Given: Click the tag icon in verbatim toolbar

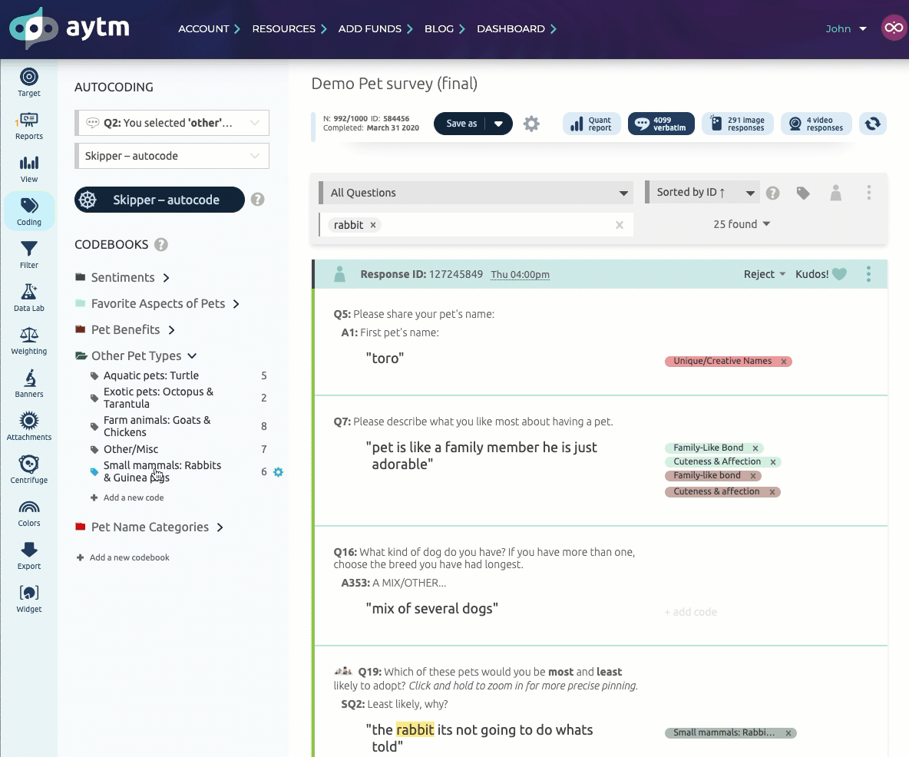Looking at the screenshot, I should pyautogui.click(x=803, y=193).
